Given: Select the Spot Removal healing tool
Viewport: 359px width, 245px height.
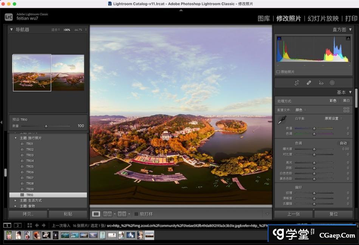Looking at the screenshot, I should [x=309, y=83].
